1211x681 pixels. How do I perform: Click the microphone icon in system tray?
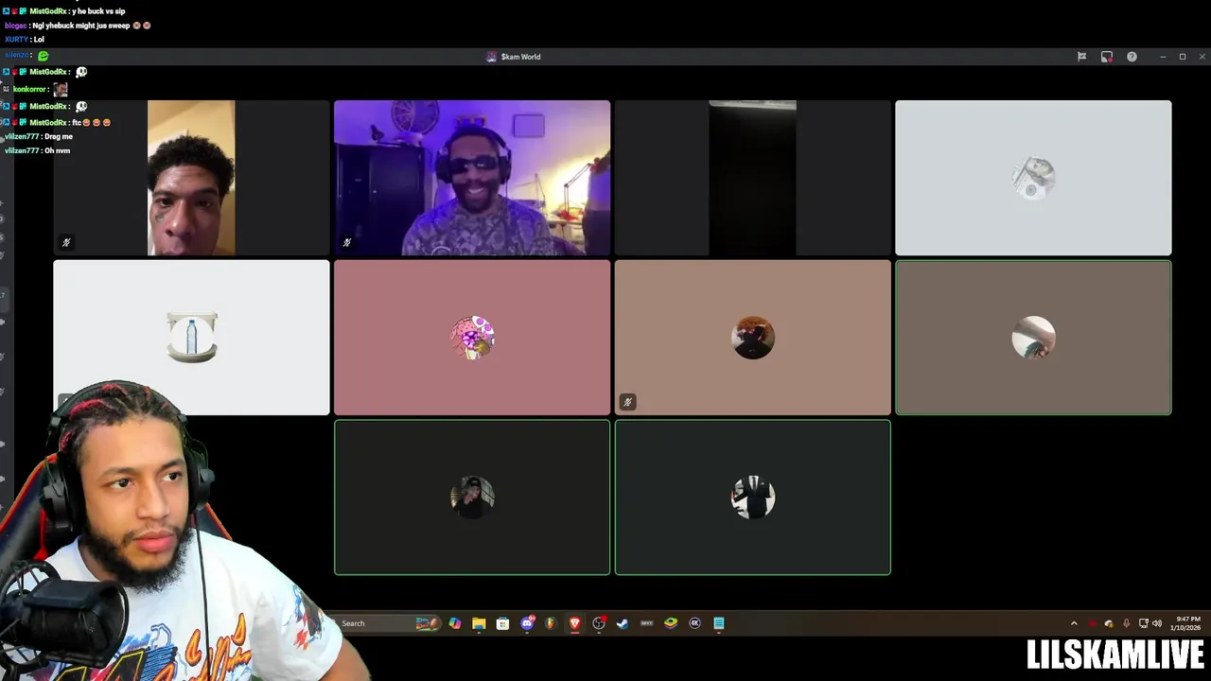(1126, 623)
